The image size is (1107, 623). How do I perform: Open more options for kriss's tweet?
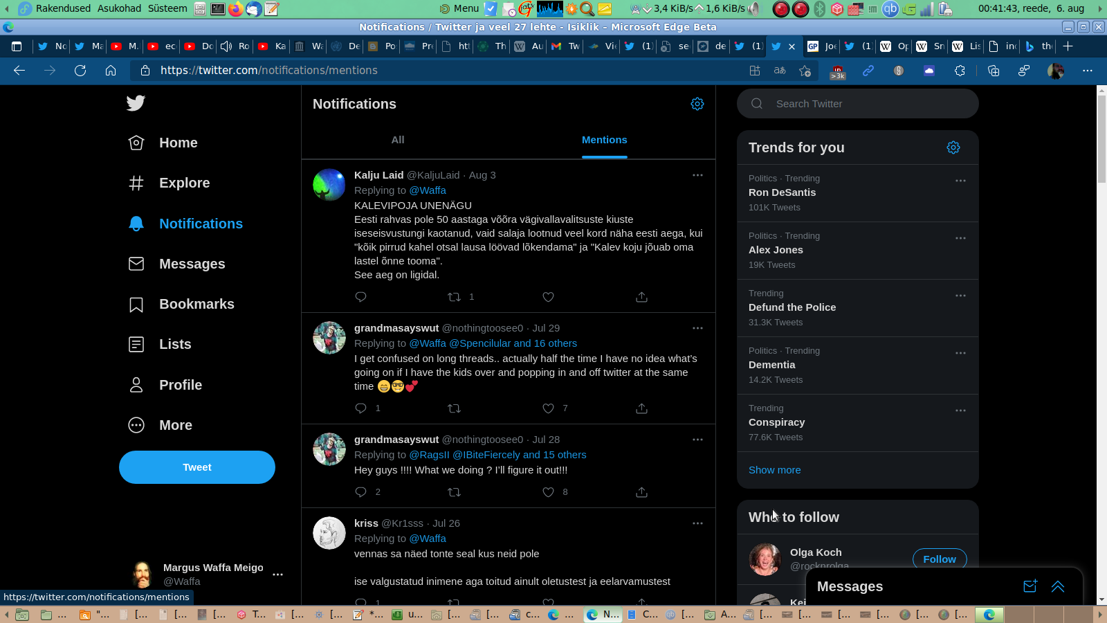697,523
